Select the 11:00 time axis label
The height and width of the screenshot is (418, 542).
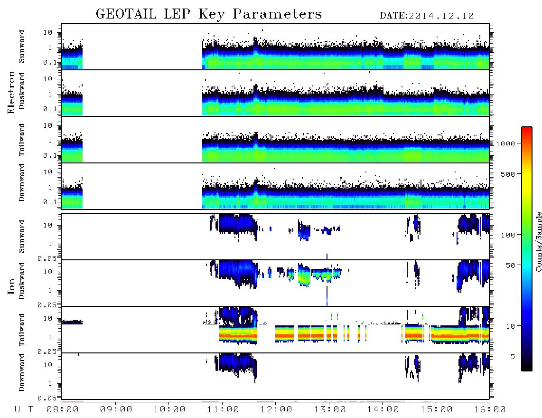pyautogui.click(x=223, y=409)
